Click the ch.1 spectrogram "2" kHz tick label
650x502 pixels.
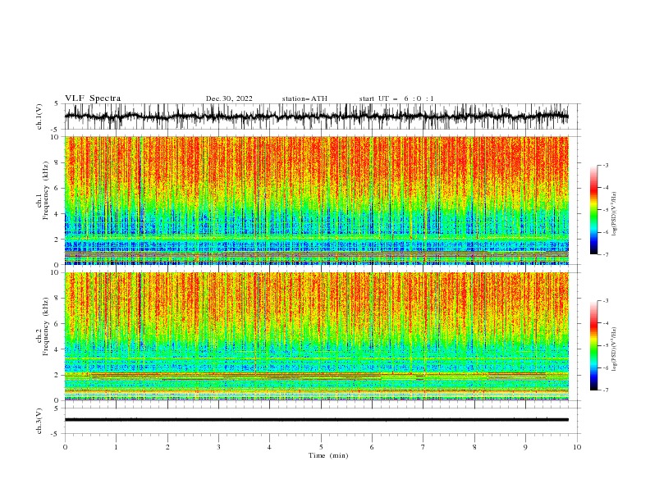click(58, 240)
